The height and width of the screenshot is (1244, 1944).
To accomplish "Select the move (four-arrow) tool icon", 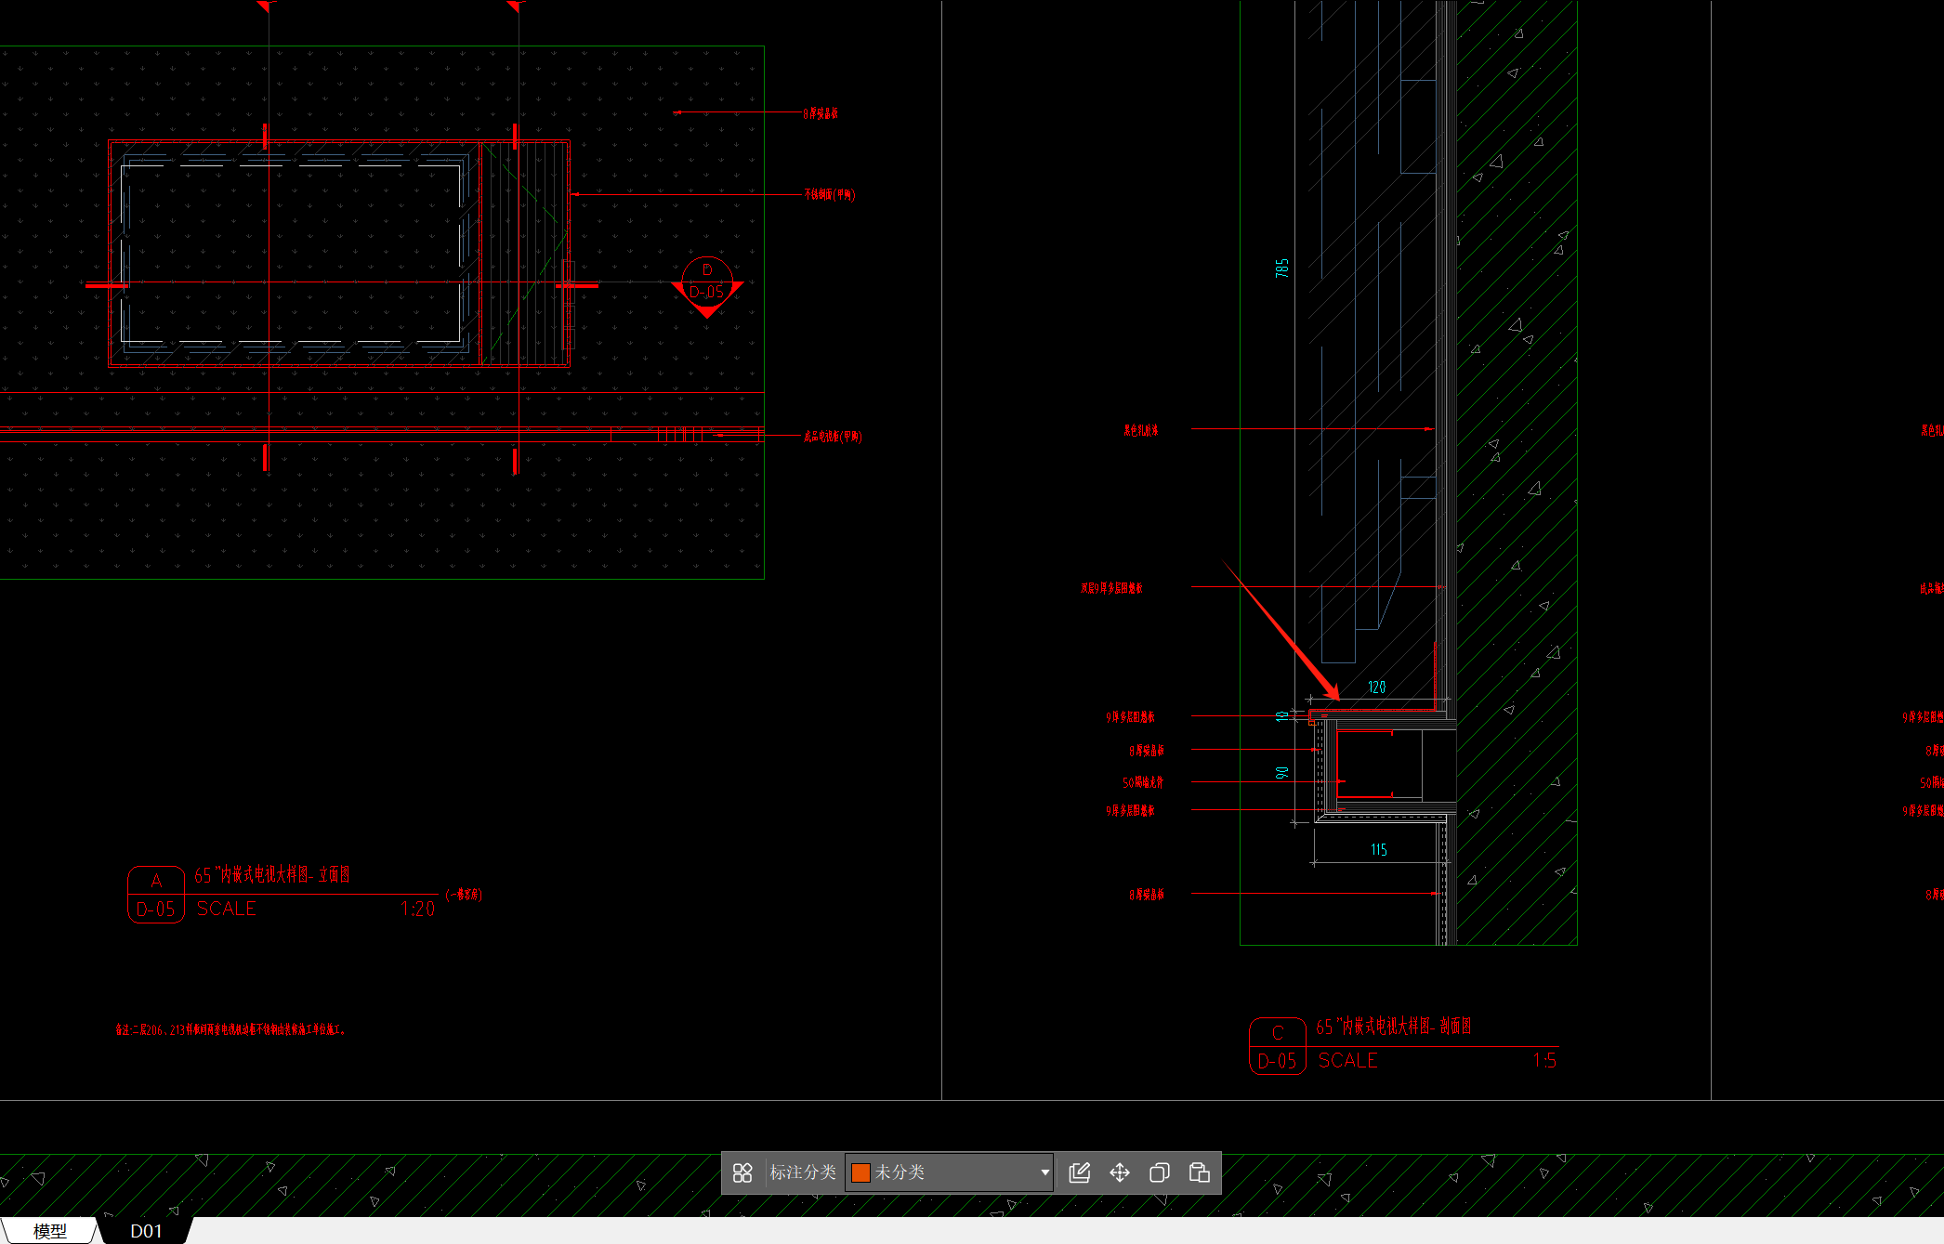I will tap(1120, 1172).
